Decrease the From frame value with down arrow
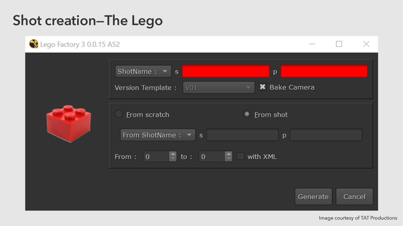The height and width of the screenshot is (226, 403). click(x=173, y=159)
